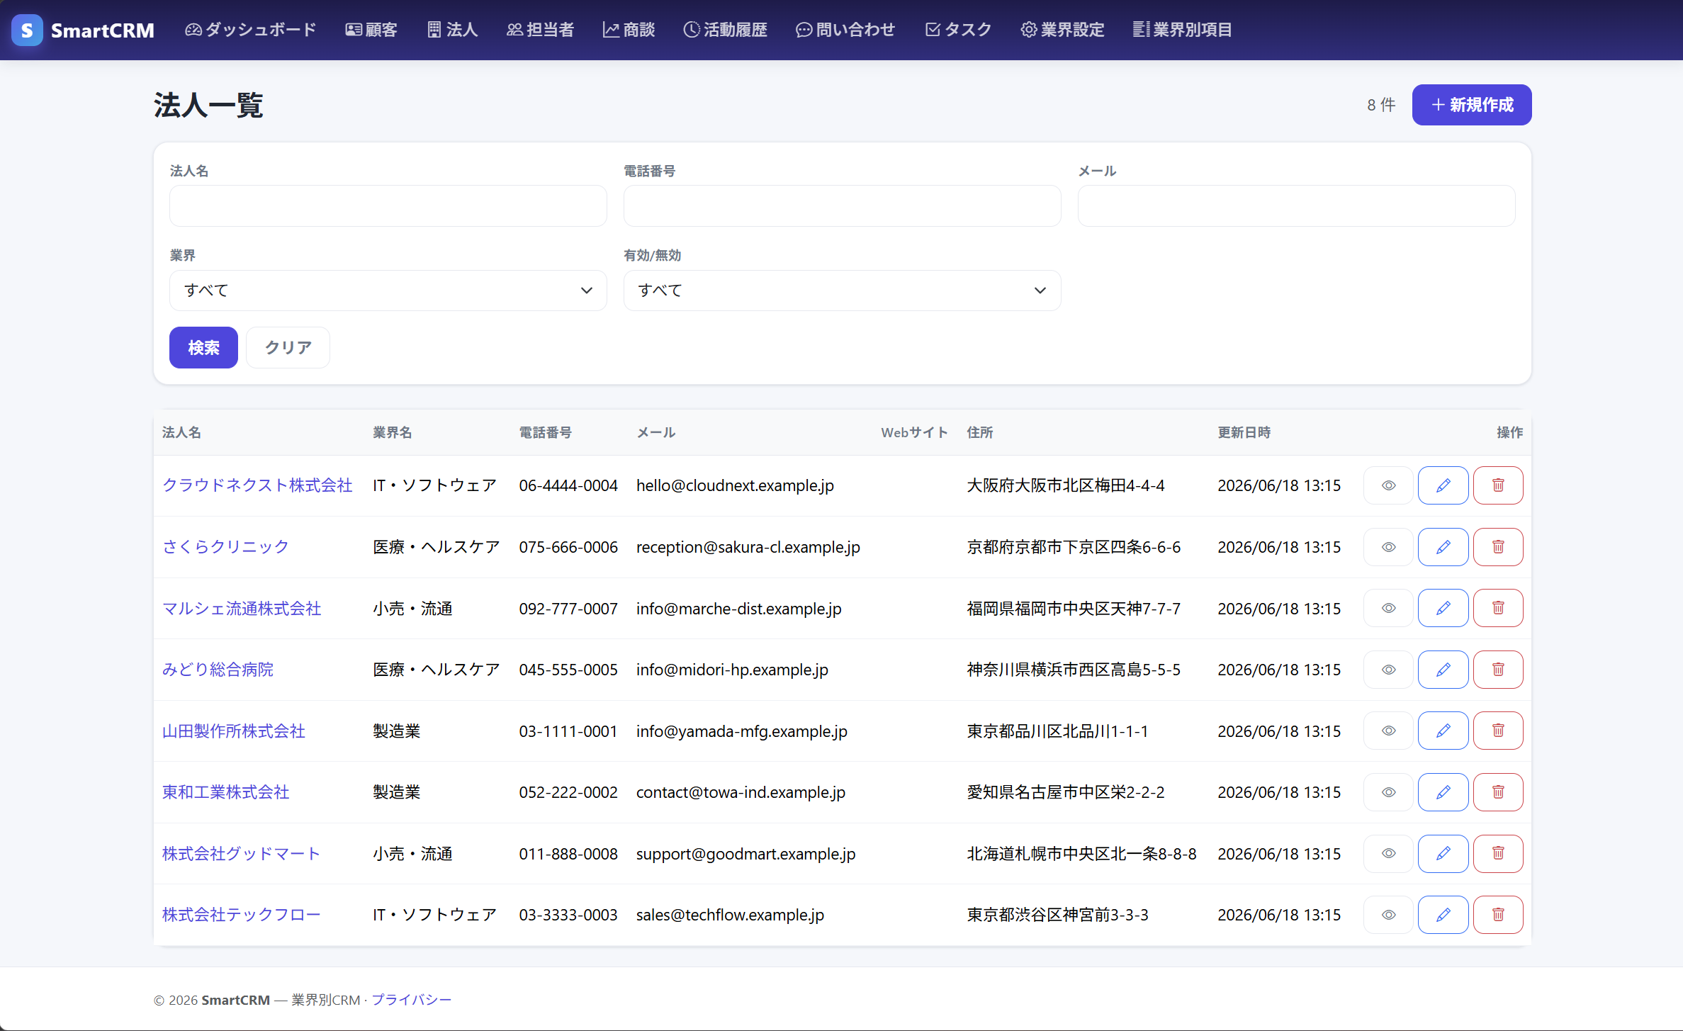Open the 法人 menu item
The image size is (1683, 1031).
(452, 30)
